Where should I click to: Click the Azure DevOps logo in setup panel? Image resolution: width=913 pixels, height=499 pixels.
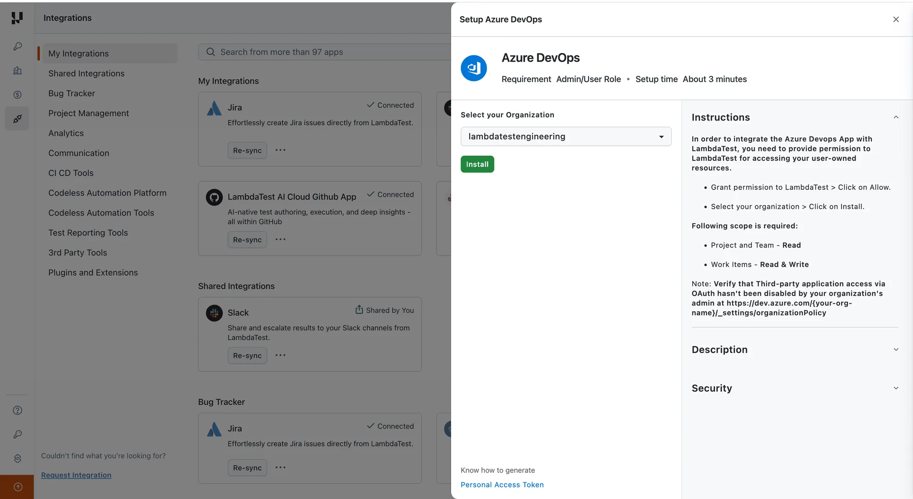[474, 68]
